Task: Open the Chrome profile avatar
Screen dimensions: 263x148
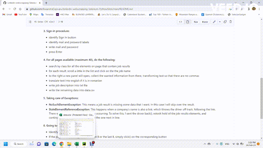Action: (x=254, y=9)
